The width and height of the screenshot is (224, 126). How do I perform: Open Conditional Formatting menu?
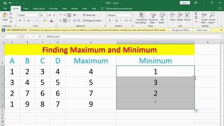[141, 18]
